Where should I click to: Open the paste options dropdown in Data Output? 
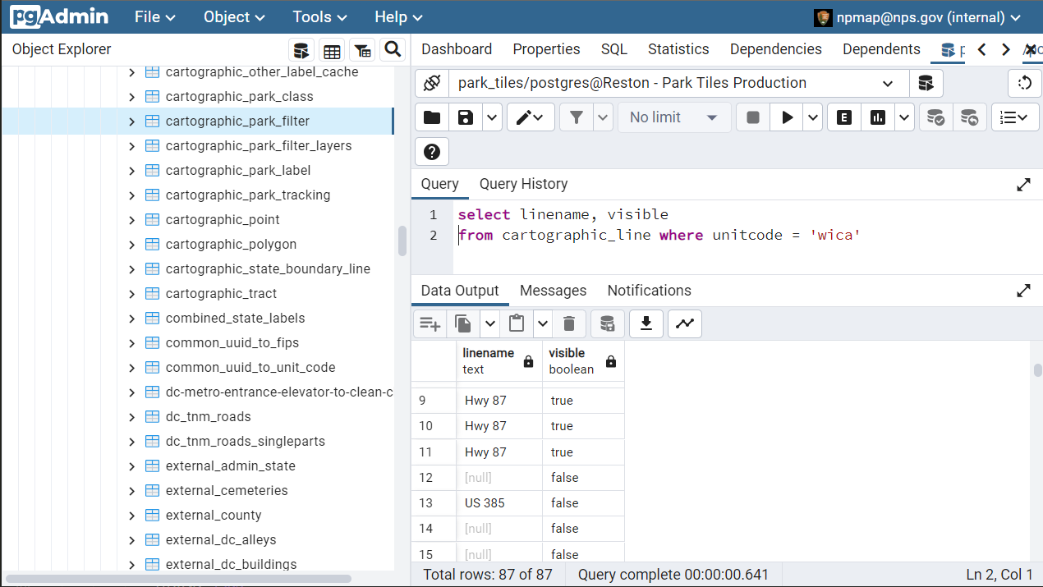(543, 323)
